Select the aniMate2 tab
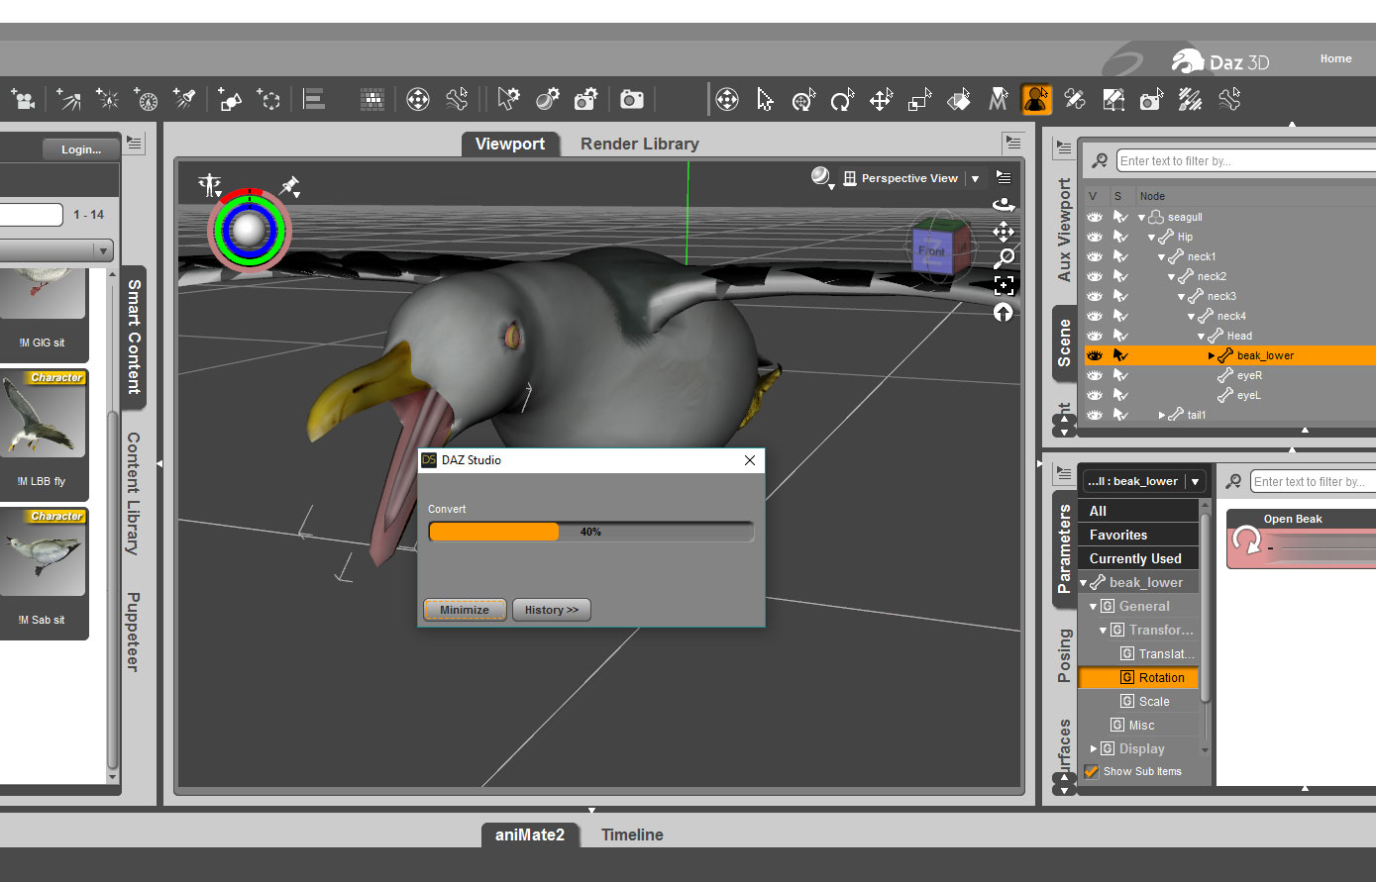The height and width of the screenshot is (882, 1376). 530,834
